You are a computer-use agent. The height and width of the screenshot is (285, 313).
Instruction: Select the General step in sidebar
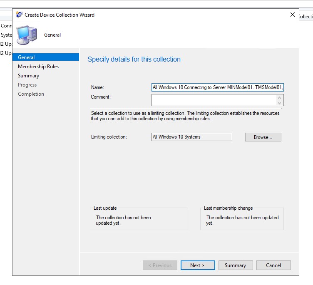click(46, 57)
